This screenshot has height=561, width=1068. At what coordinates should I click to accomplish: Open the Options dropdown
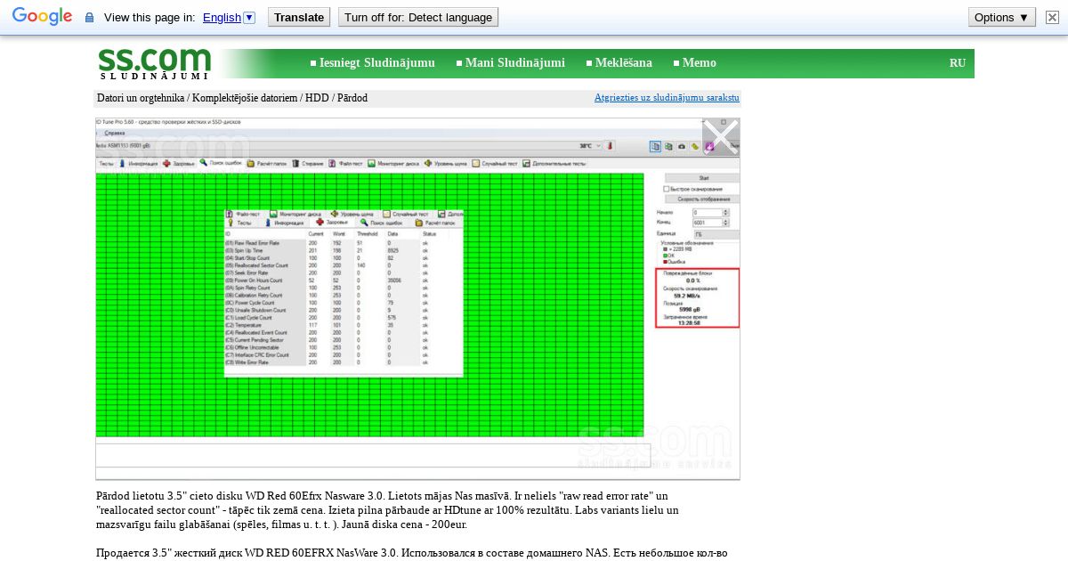pos(1002,17)
